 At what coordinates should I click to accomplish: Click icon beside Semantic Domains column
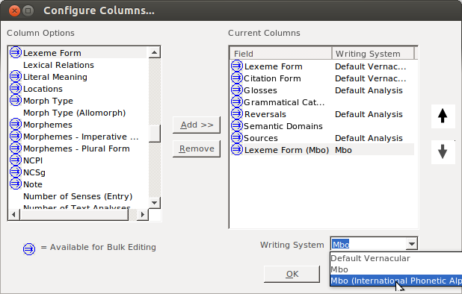click(236, 125)
